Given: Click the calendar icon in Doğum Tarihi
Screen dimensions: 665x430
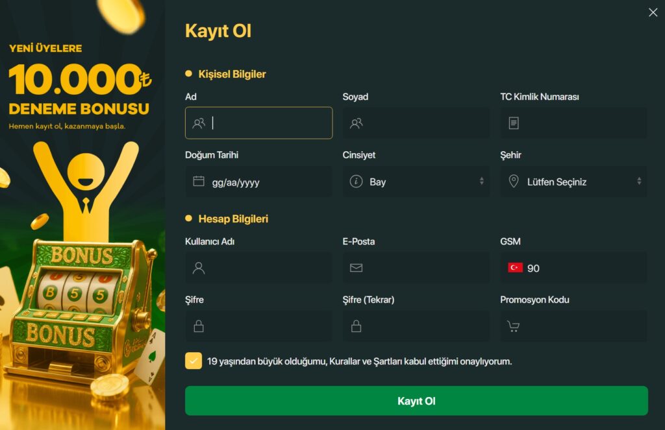Looking at the screenshot, I should pyautogui.click(x=199, y=182).
